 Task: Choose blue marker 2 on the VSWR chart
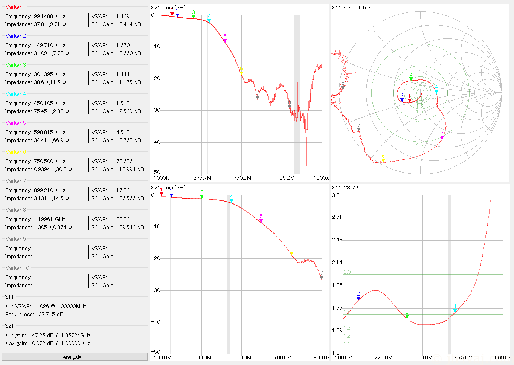(x=358, y=298)
